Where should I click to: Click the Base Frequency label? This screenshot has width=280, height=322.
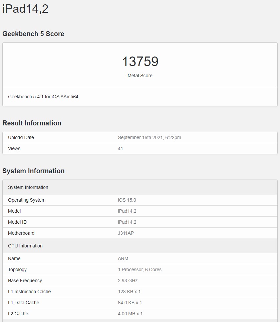pyautogui.click(x=25, y=281)
